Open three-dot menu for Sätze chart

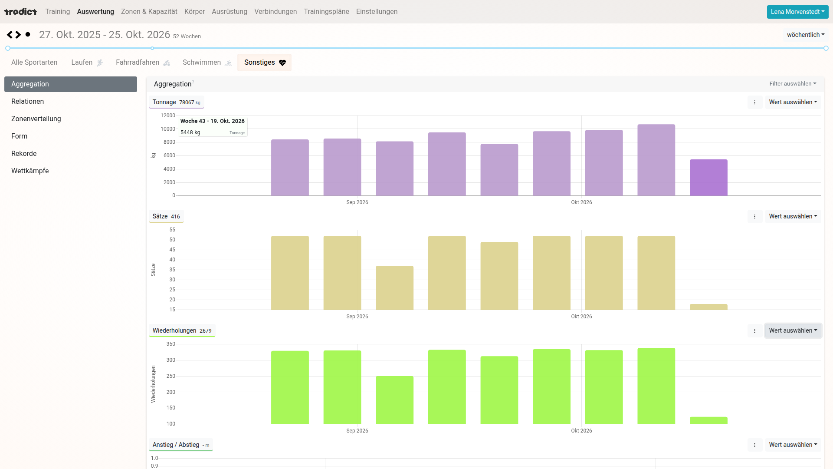pyautogui.click(x=755, y=217)
